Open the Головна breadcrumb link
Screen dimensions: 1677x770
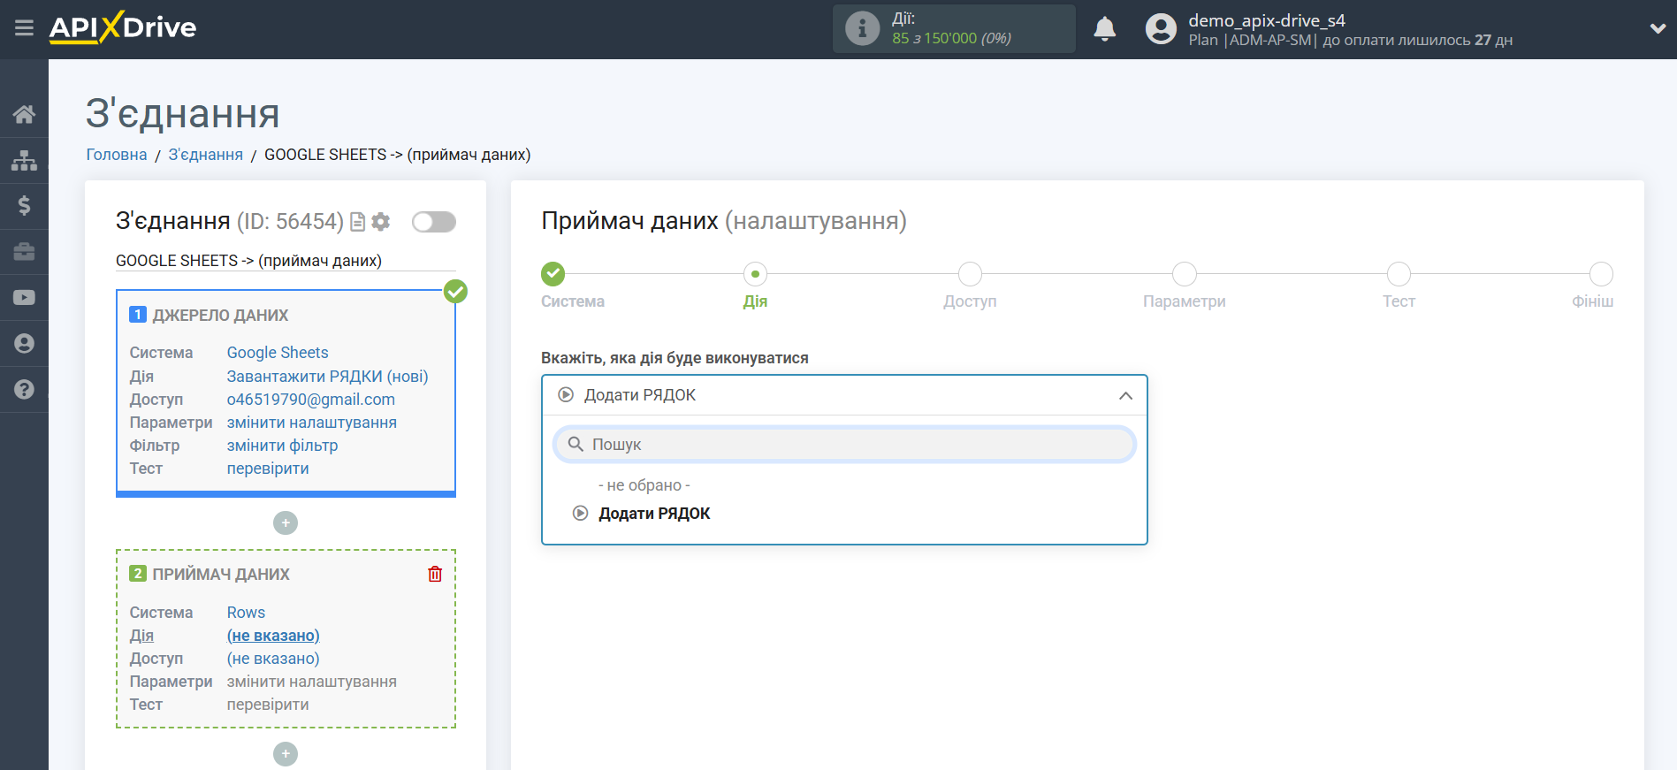tap(117, 155)
